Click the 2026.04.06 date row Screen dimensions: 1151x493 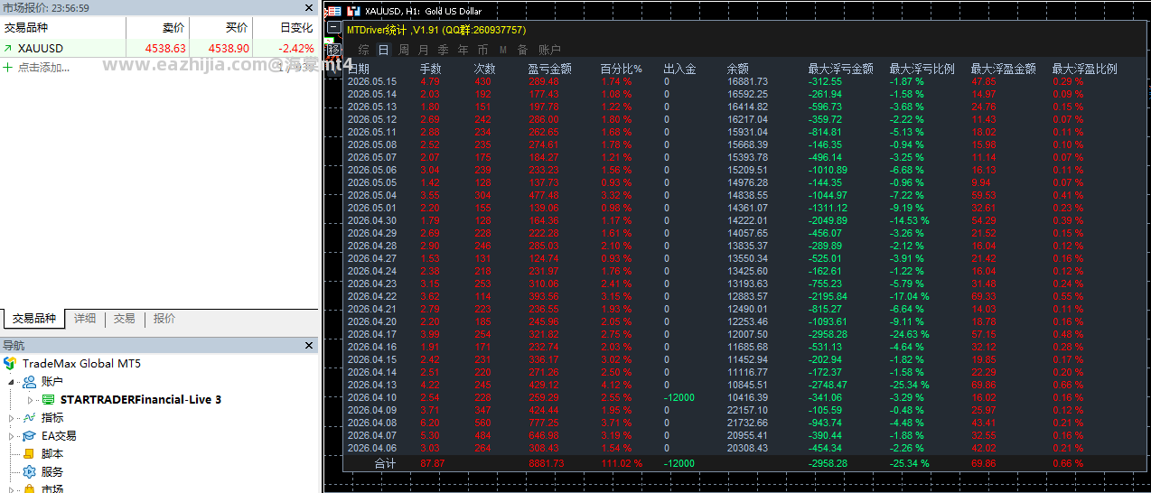372,448
